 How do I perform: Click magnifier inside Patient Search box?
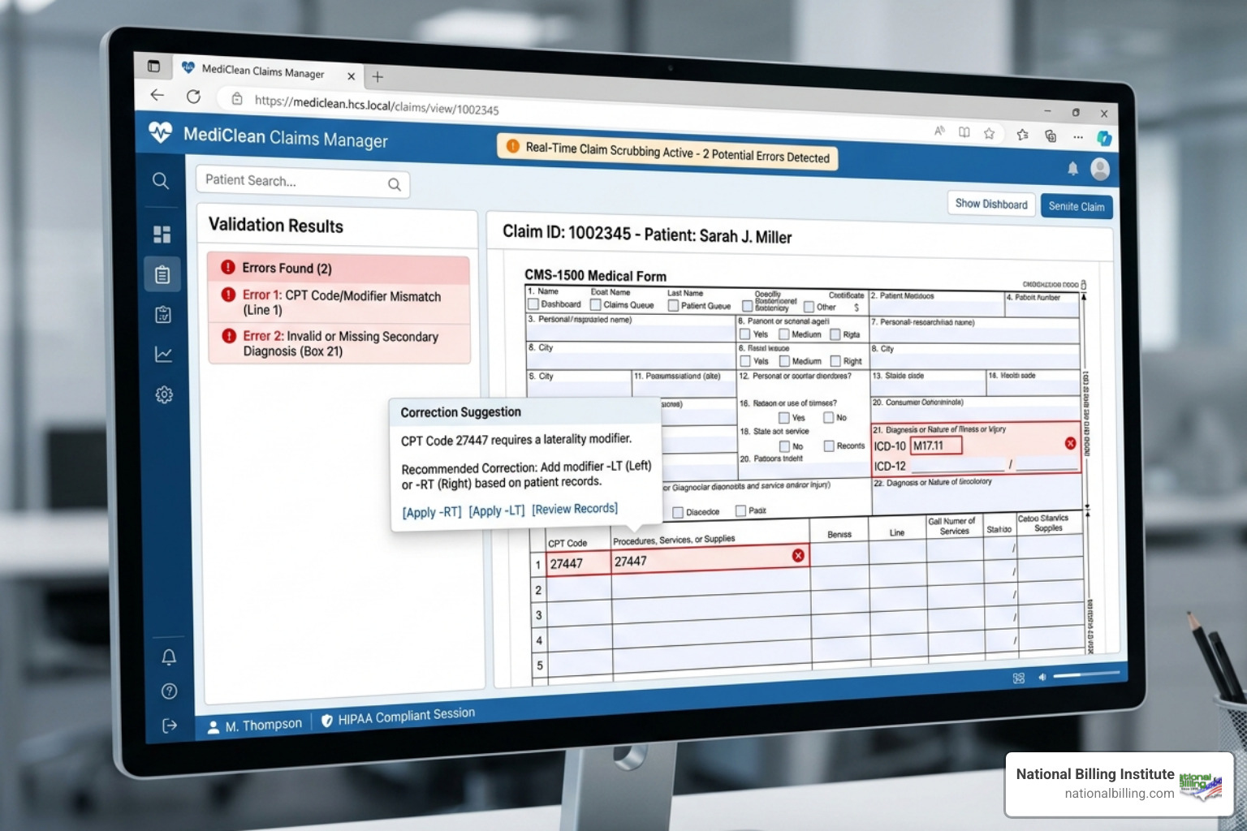click(x=395, y=184)
